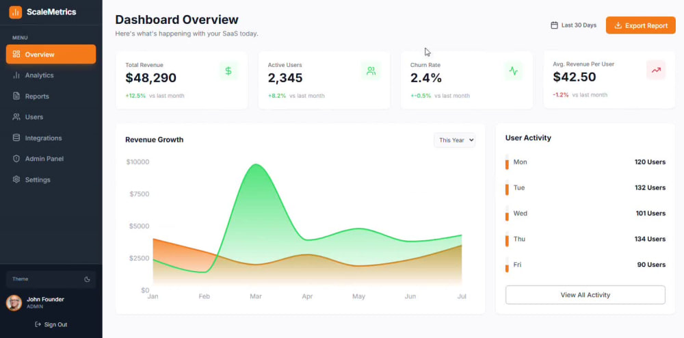Viewport: 684px width, 338px height.
Task: Click the +12.5% change indicator
Action: pyautogui.click(x=135, y=96)
